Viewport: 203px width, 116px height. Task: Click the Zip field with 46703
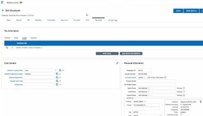tap(139, 112)
